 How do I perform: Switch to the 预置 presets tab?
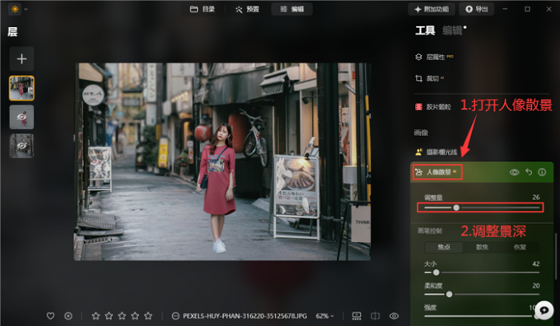tap(247, 9)
